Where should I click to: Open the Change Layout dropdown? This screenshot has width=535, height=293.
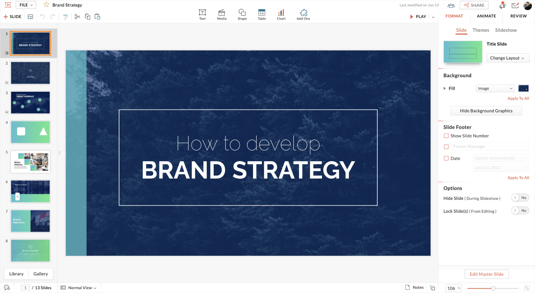tap(508, 58)
